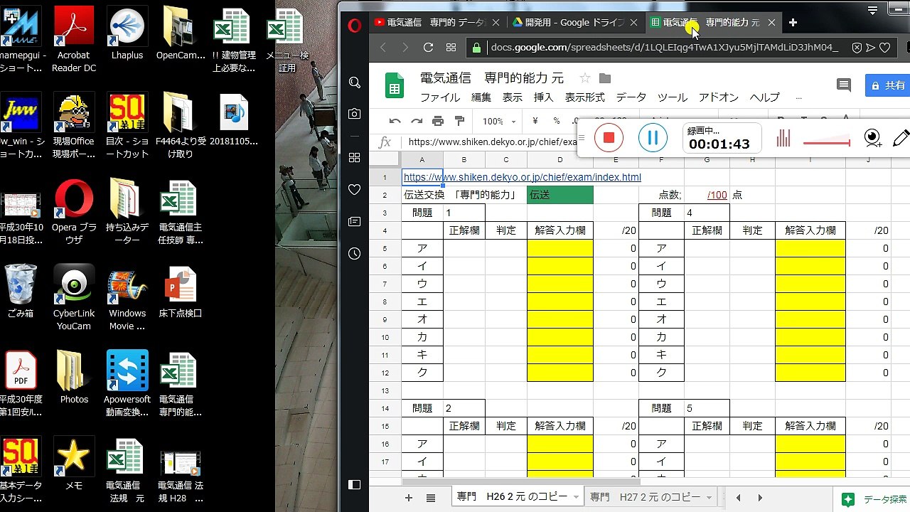Open dropdown of 専門 H26 2 sheet tab
Viewport: 910px width, 512px height.
click(x=576, y=497)
